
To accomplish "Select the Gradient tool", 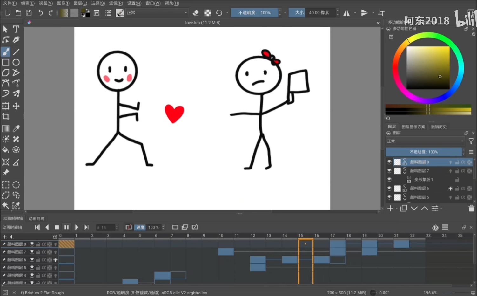I will tap(6, 129).
